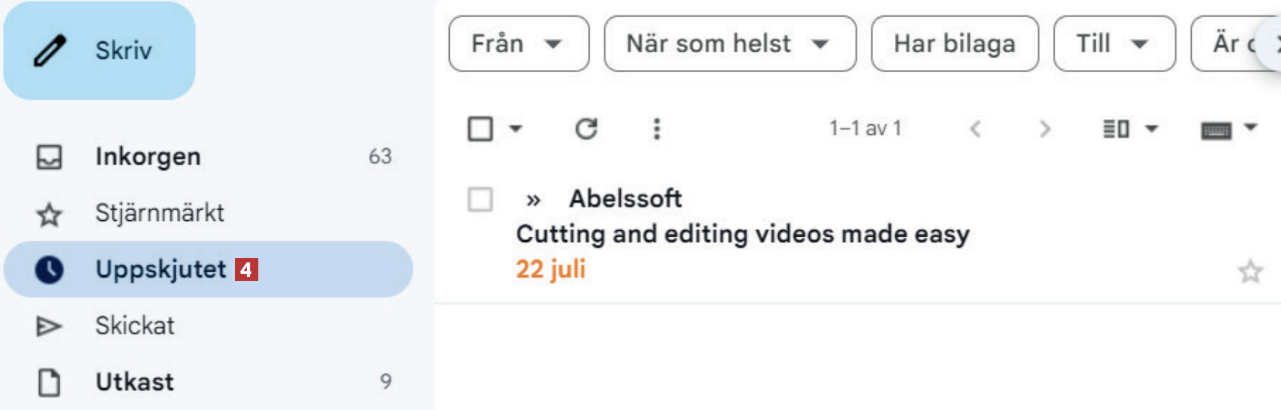Viewport: 1281px width, 410px height.
Task: Open the Skickat sent folder
Action: [x=134, y=325]
